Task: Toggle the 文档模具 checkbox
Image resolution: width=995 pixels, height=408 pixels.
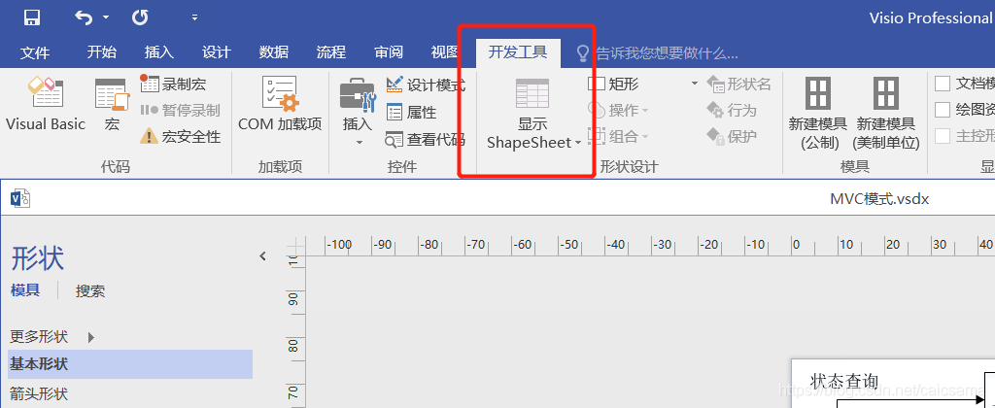Action: (x=943, y=84)
